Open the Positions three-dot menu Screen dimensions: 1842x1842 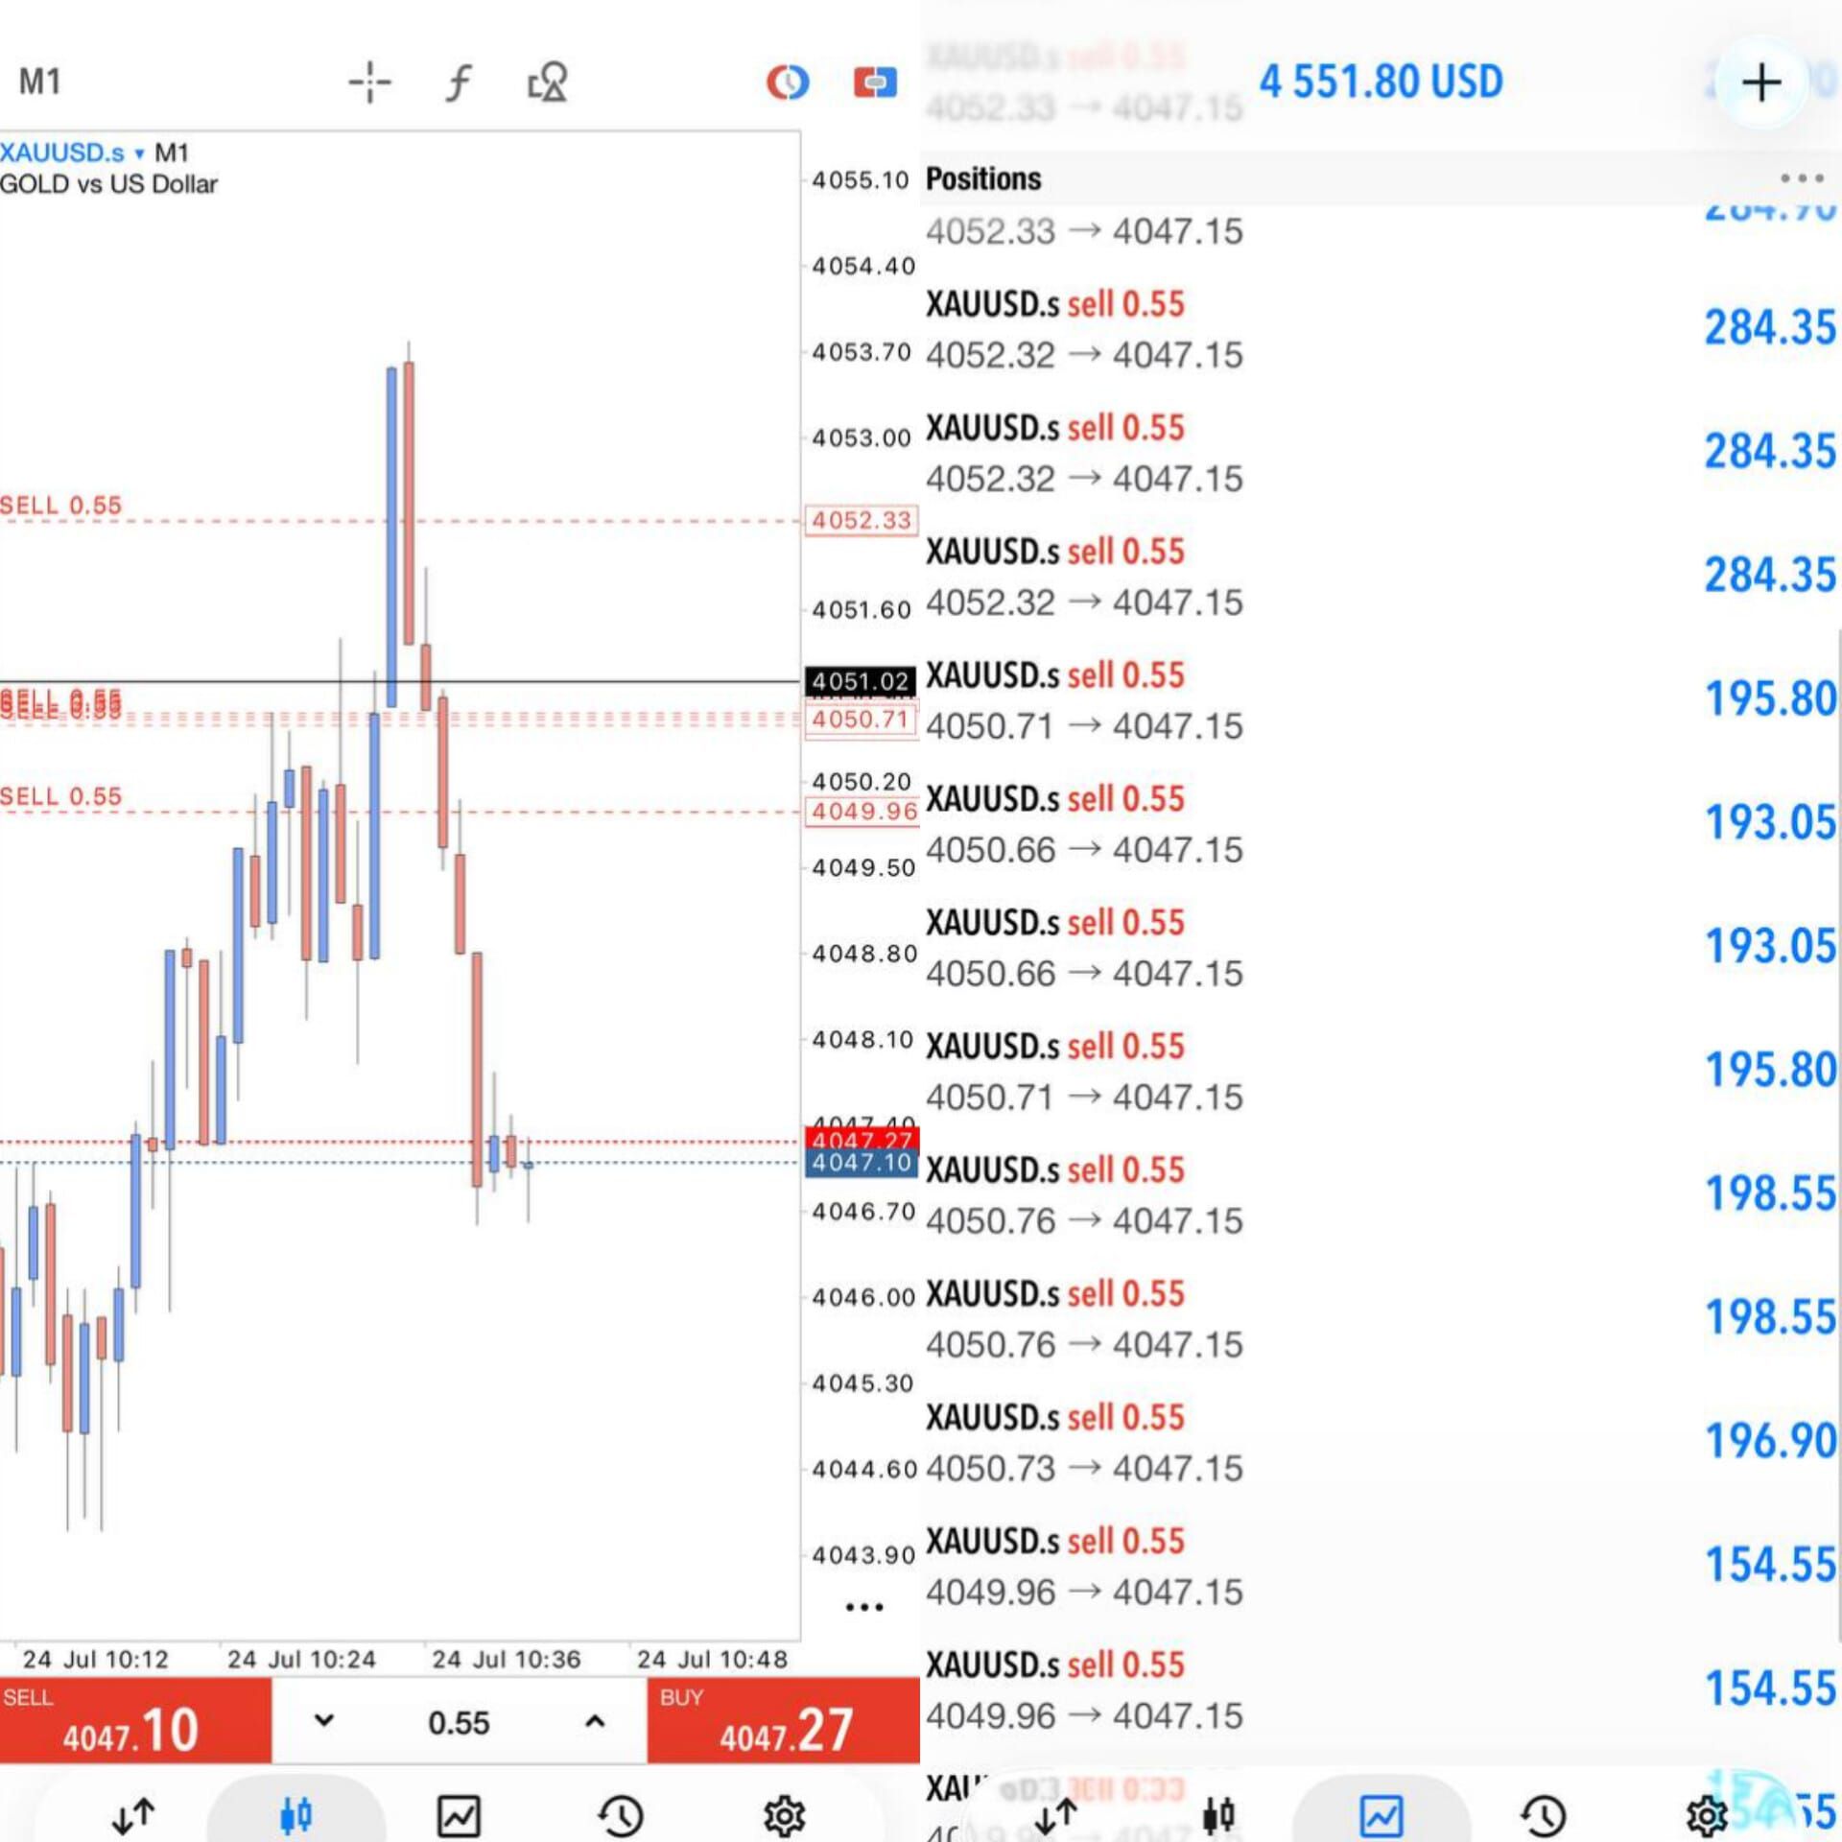1801,178
